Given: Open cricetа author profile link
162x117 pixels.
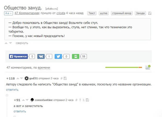Looking at the screenshot, I should coord(61,13).
